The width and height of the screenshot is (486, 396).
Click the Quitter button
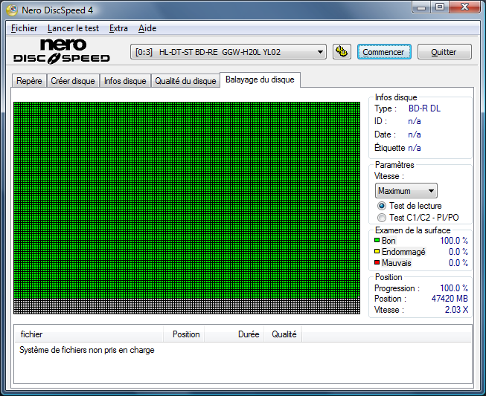[444, 52]
